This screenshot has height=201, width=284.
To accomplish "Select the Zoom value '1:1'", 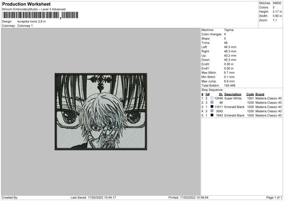I will pos(275,20).
